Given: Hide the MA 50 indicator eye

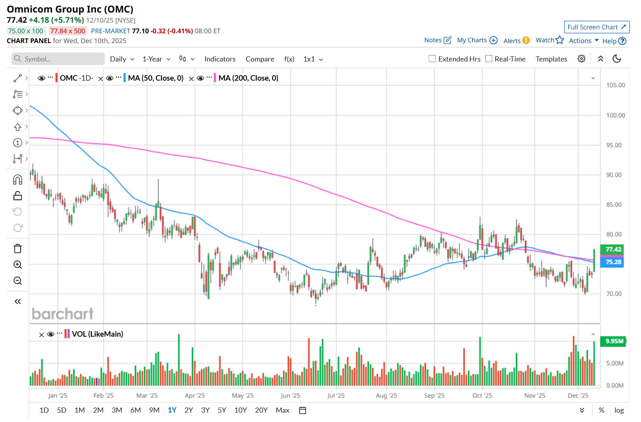Looking at the screenshot, I should tap(110, 78).
